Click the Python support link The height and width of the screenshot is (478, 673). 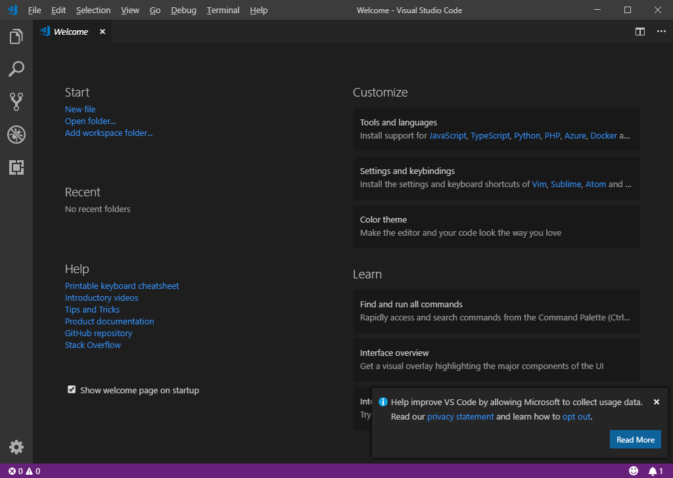(x=527, y=135)
